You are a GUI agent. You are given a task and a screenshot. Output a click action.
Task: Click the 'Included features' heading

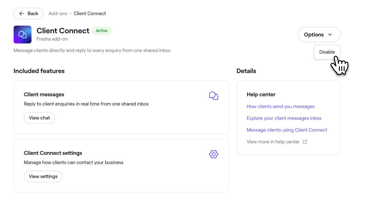(x=39, y=71)
